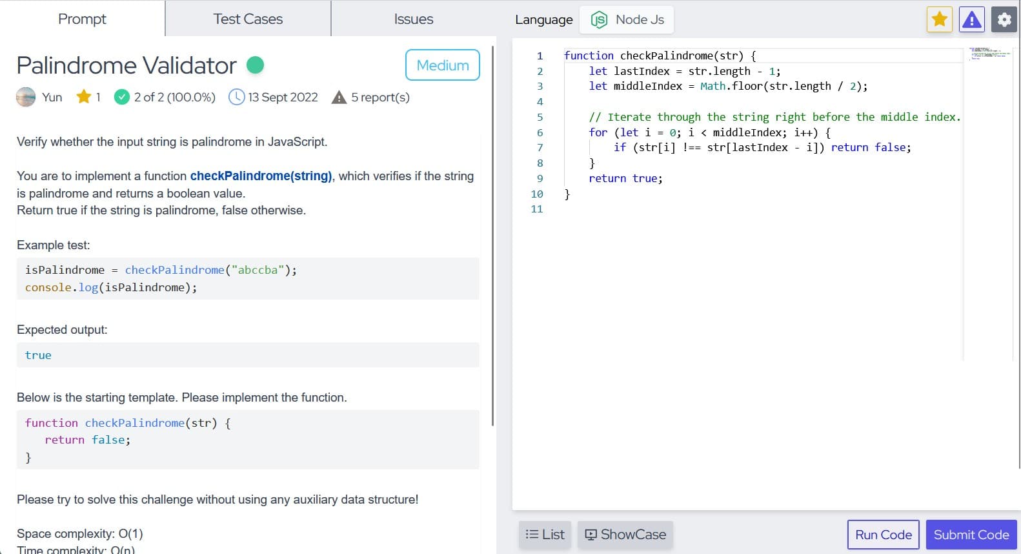Click the green checkmark pass-rate icon
This screenshot has width=1021, height=554.
(x=122, y=97)
